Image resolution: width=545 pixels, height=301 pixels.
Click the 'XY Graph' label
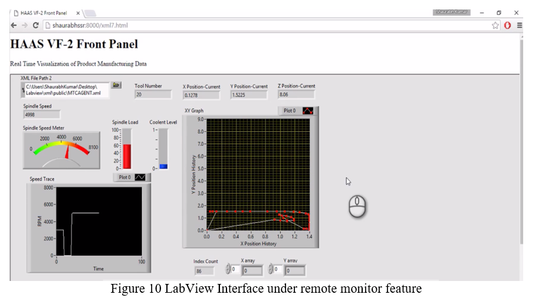point(194,111)
